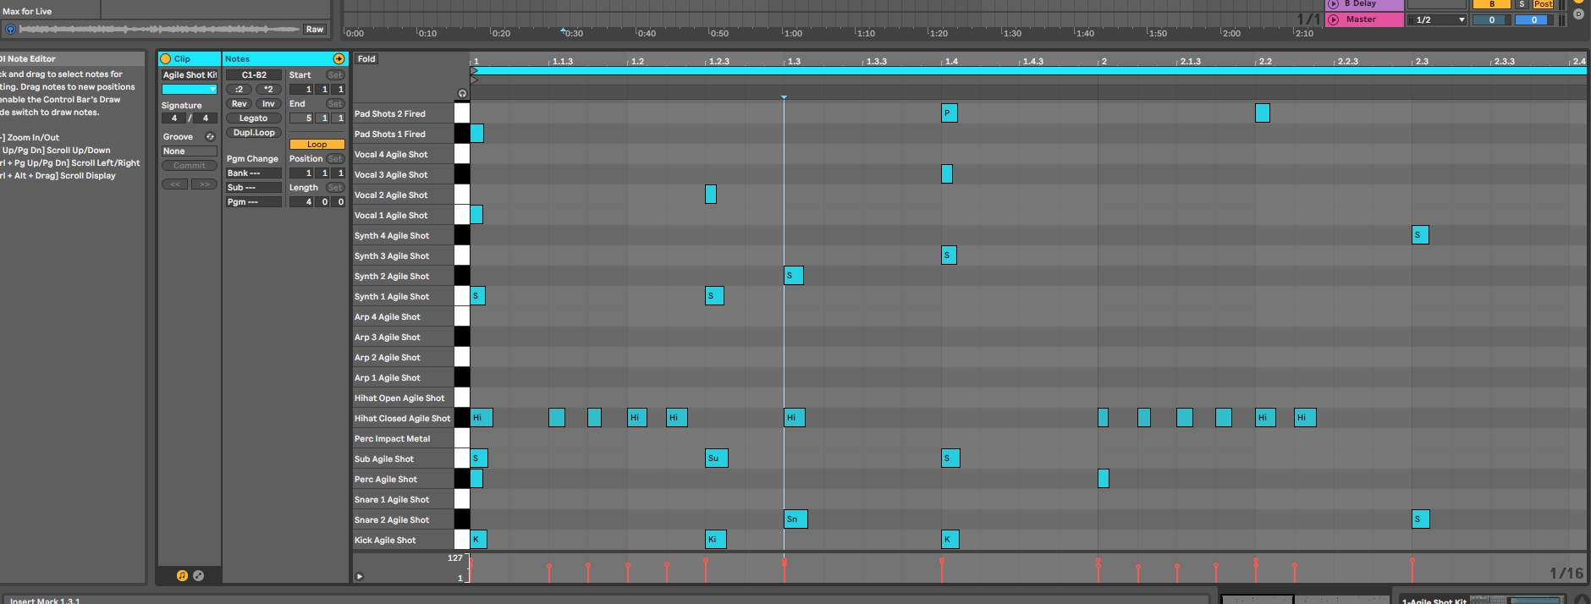Click the small play arrow in velocity lane
Image resolution: width=1591 pixels, height=604 pixels.
click(x=360, y=576)
